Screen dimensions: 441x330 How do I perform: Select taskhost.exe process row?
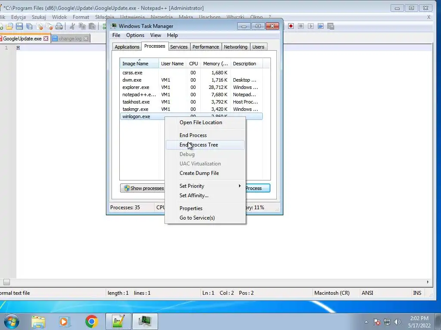(191, 102)
